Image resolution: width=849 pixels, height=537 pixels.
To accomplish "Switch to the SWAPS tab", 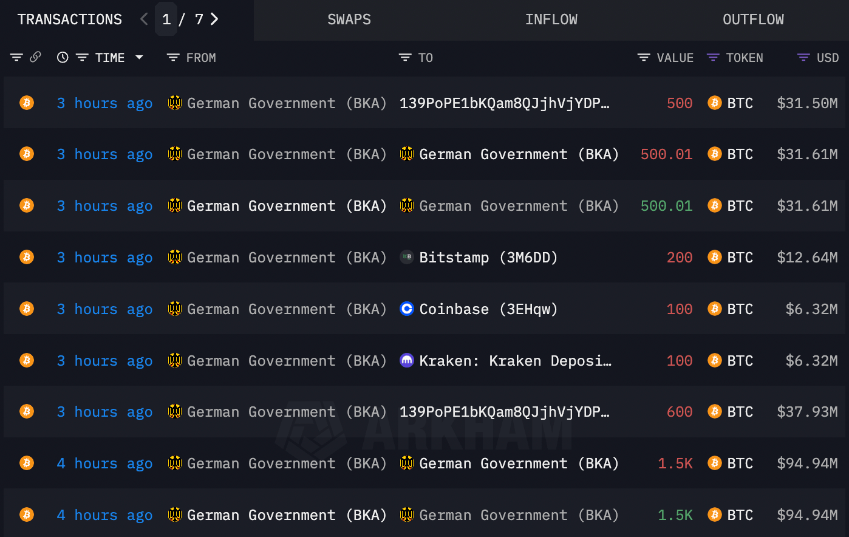I will click(x=349, y=19).
